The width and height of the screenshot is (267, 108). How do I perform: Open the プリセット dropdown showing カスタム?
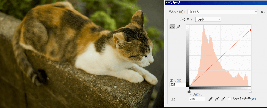coord(222,12)
